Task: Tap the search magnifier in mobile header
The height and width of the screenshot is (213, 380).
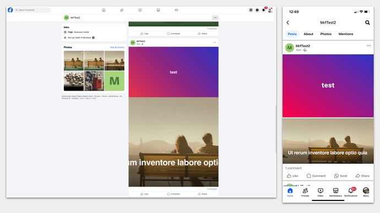Action: point(367,23)
